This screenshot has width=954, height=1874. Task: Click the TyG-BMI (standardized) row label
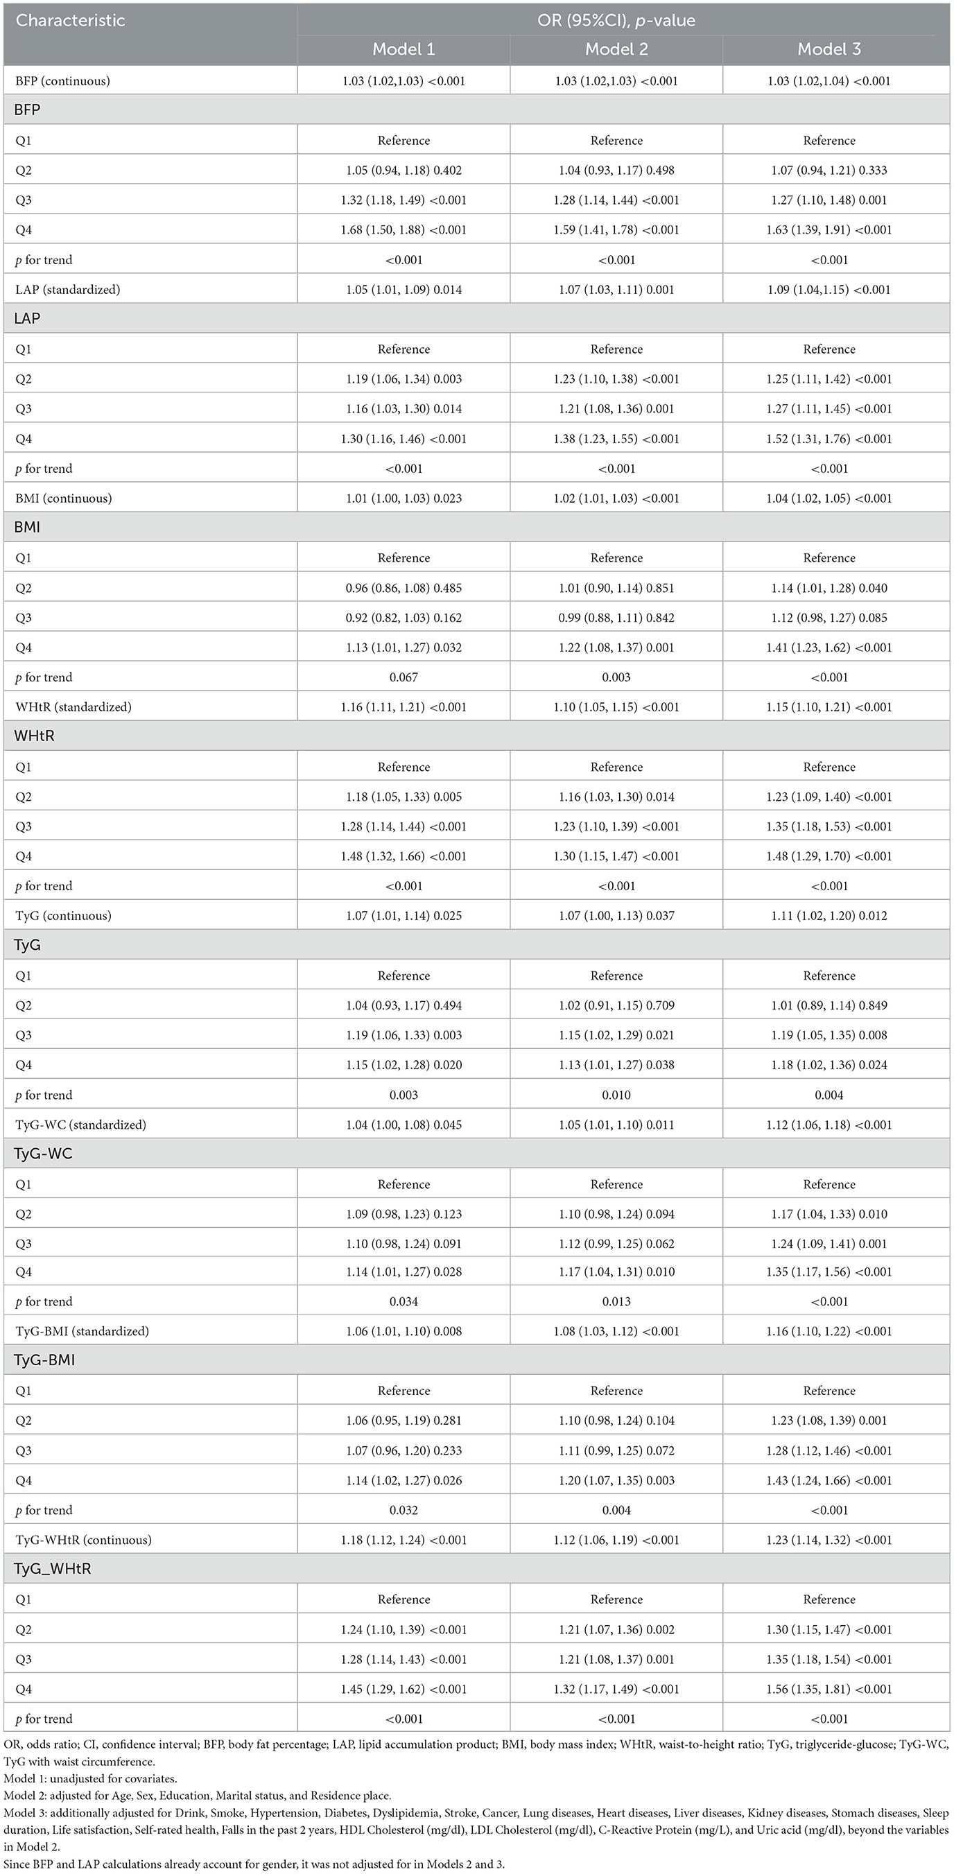83,1331
